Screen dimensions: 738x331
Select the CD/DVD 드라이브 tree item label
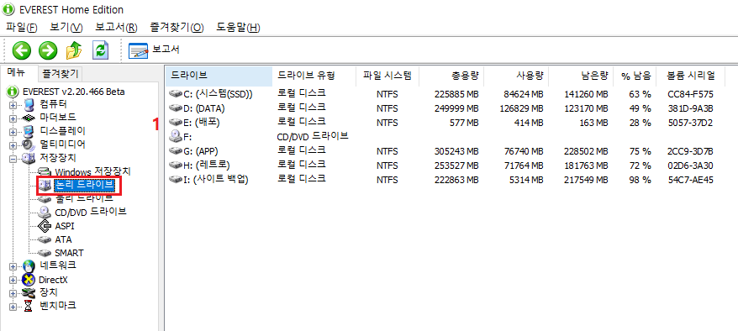[x=91, y=212]
